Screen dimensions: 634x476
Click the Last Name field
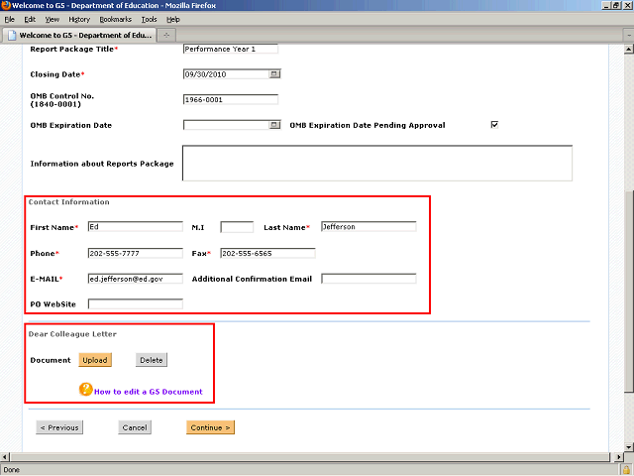(369, 227)
